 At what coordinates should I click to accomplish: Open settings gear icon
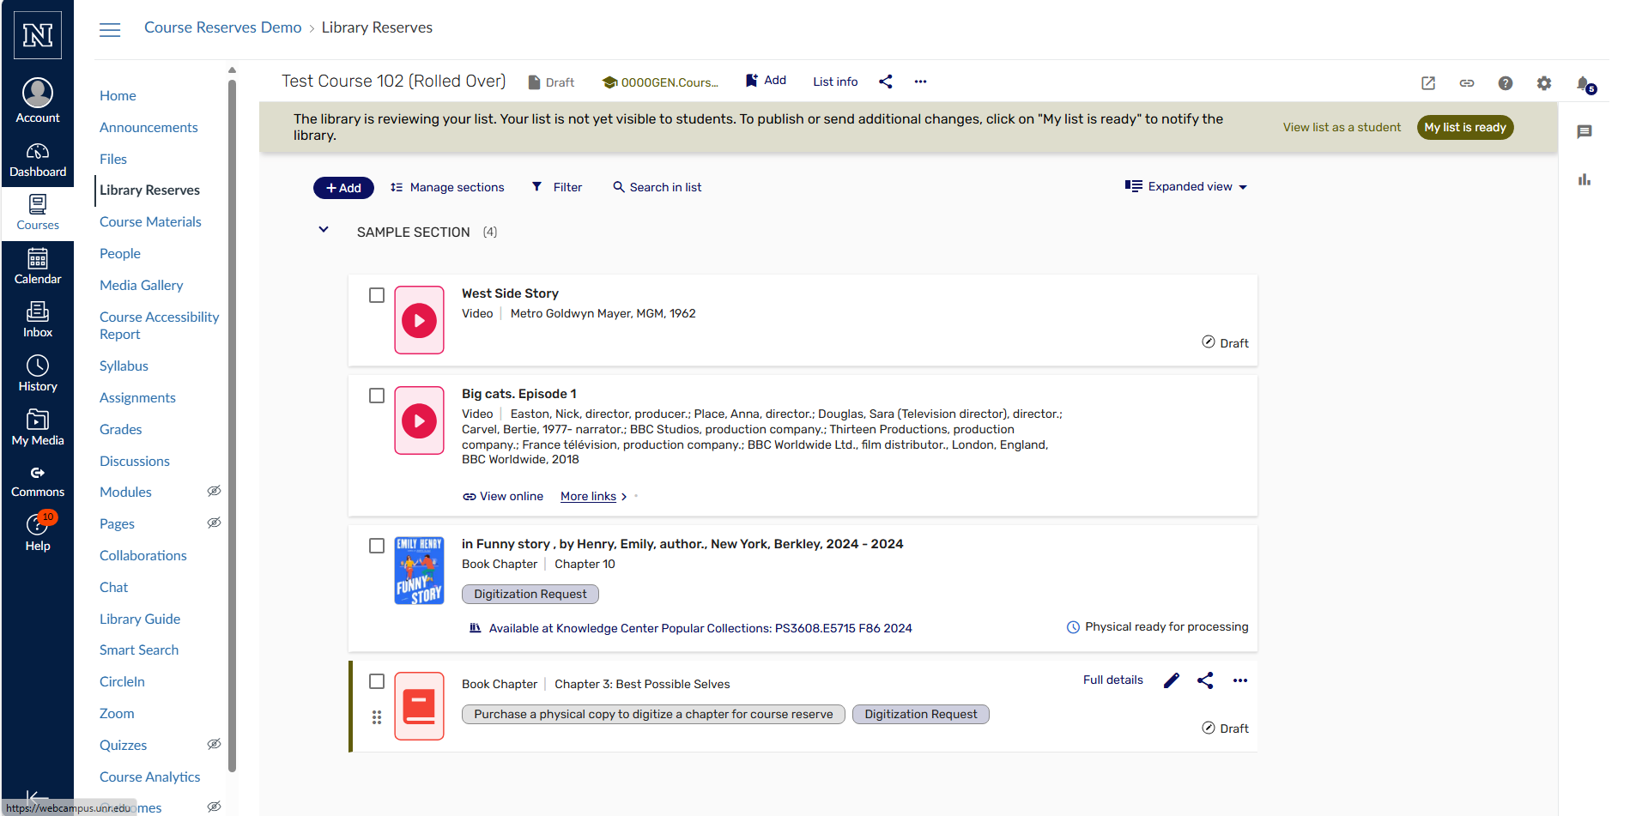point(1544,83)
